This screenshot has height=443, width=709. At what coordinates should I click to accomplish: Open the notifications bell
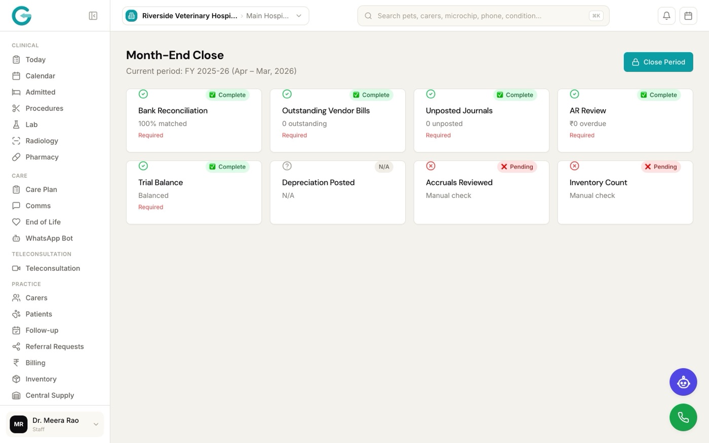[x=666, y=16]
